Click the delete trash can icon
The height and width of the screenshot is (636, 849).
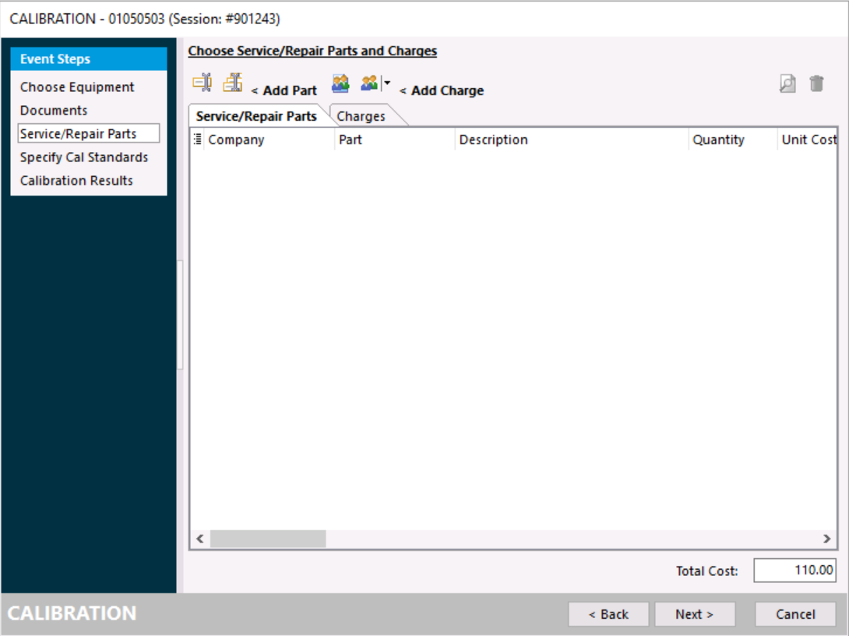(x=816, y=83)
